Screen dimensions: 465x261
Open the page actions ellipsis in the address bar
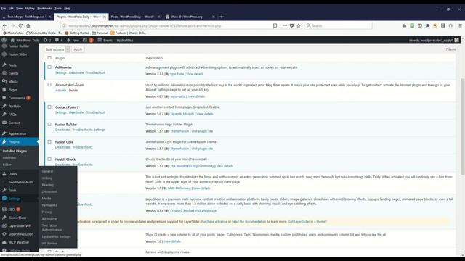tap(285, 26)
